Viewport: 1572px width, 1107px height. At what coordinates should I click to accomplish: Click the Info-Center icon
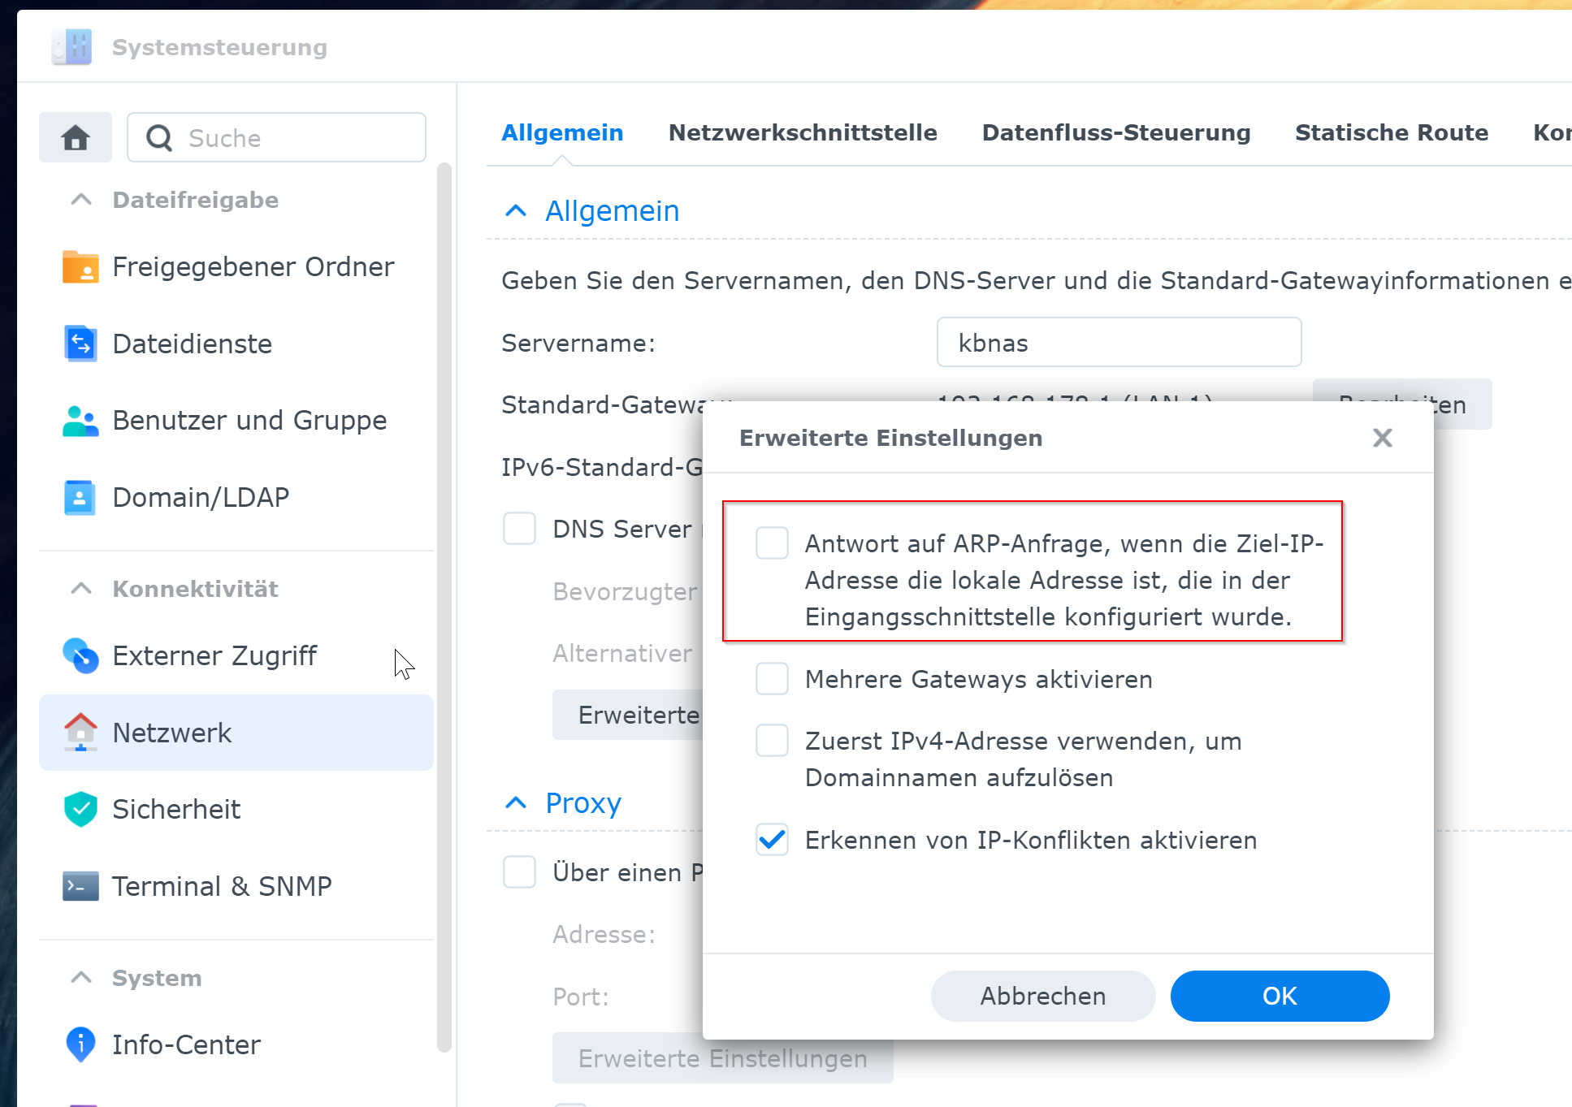coord(80,1044)
